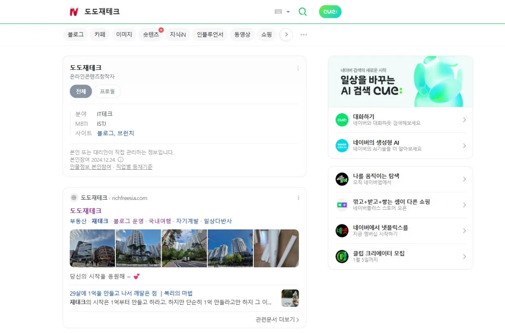Click the 네이버플러스 스토어 N icon

click(x=342, y=206)
